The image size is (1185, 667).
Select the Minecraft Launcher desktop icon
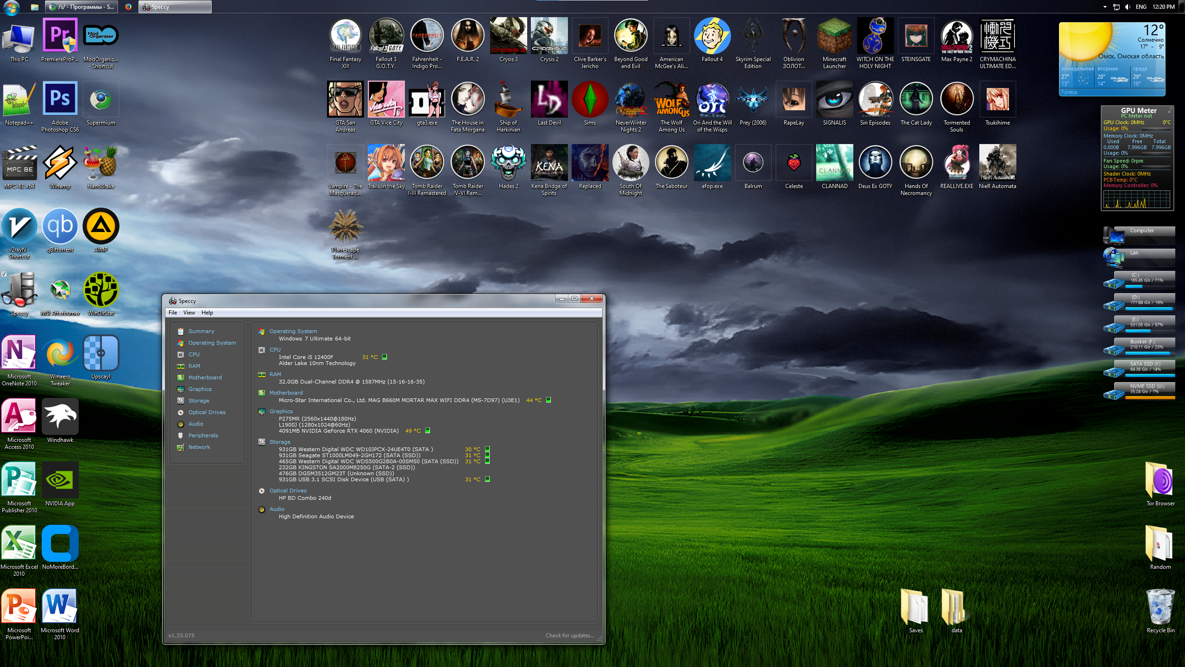(834, 44)
